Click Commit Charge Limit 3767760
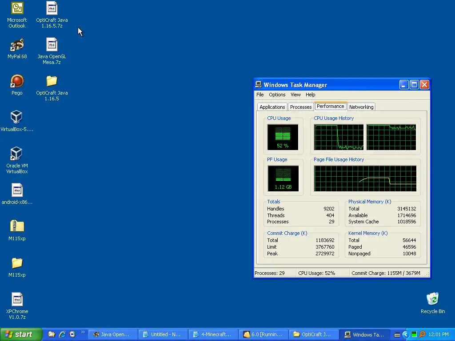This screenshot has height=341, width=455. 325,247
